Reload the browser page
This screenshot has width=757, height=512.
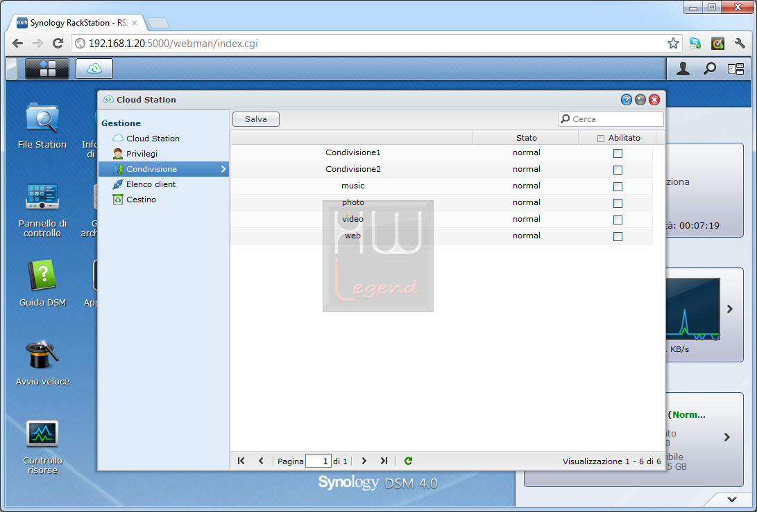tap(58, 44)
